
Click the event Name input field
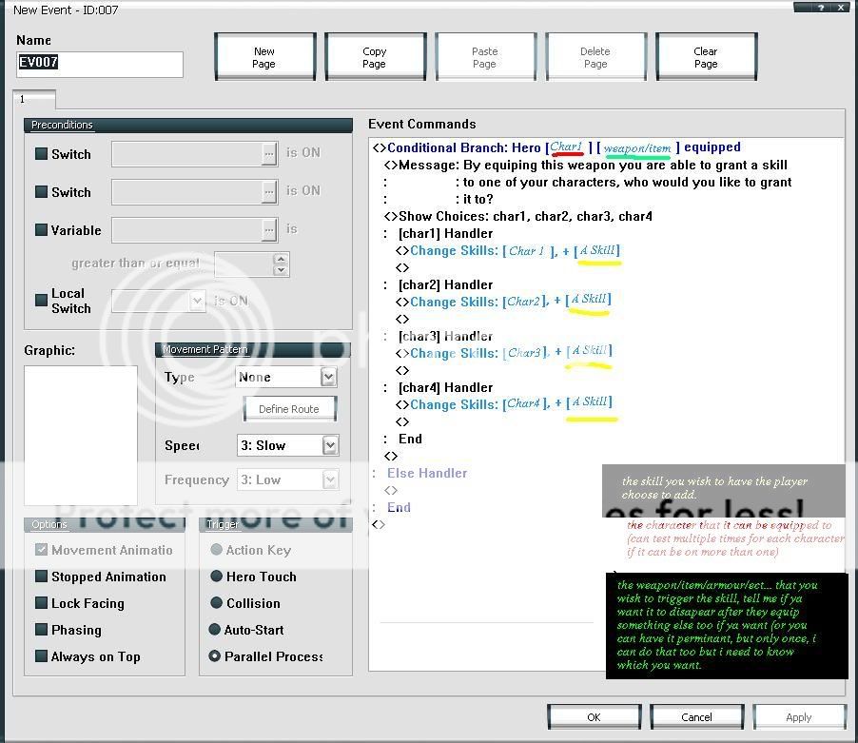click(x=100, y=65)
